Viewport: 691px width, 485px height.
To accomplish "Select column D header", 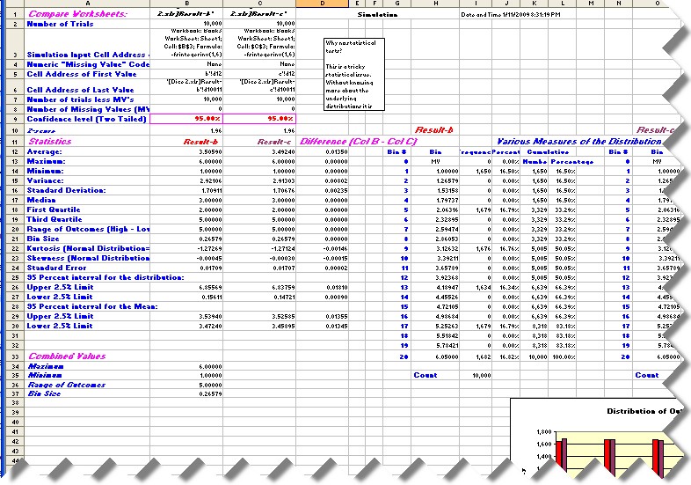I will (x=322, y=4).
